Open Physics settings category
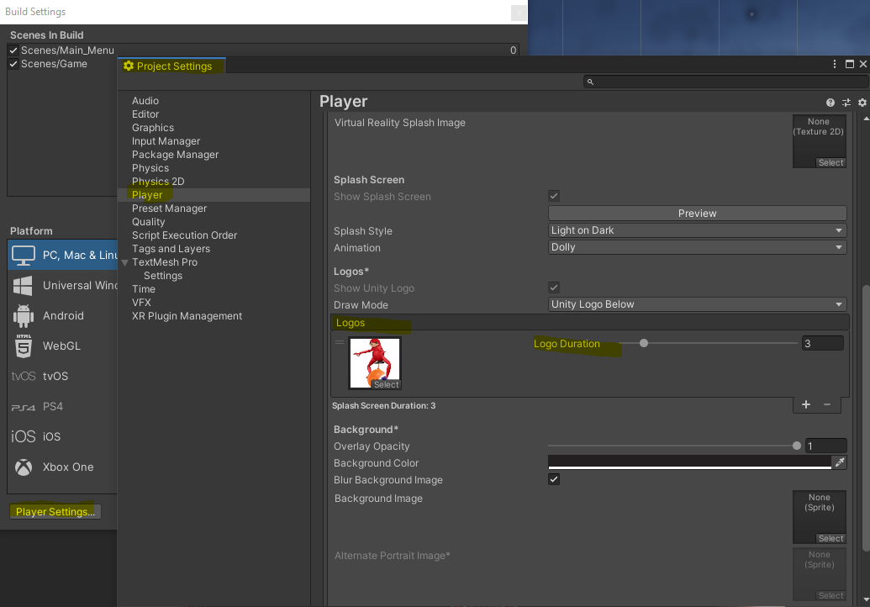The width and height of the screenshot is (870, 607). pyautogui.click(x=150, y=167)
